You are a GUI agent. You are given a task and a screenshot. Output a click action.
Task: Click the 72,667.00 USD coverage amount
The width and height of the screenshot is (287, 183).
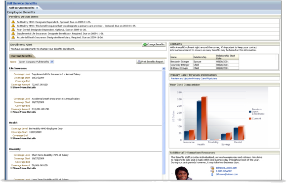(40, 85)
